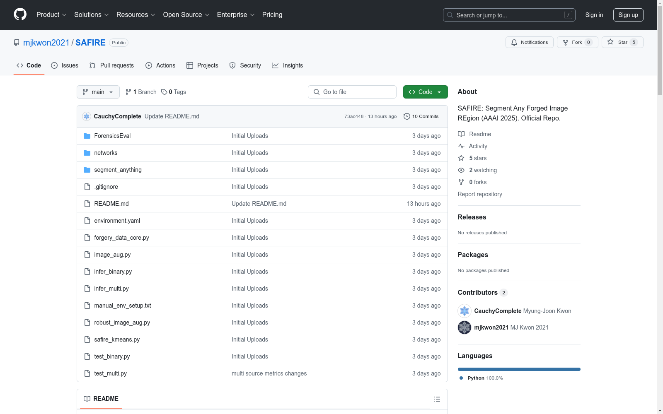The height and width of the screenshot is (414, 663).
Task: Click the Go to file search field
Action: (x=352, y=92)
